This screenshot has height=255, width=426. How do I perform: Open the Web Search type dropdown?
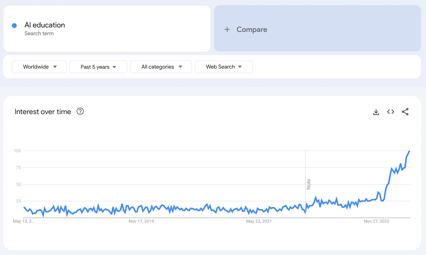point(224,67)
